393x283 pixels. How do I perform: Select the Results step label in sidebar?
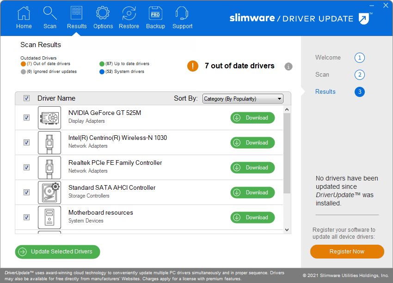(x=325, y=91)
